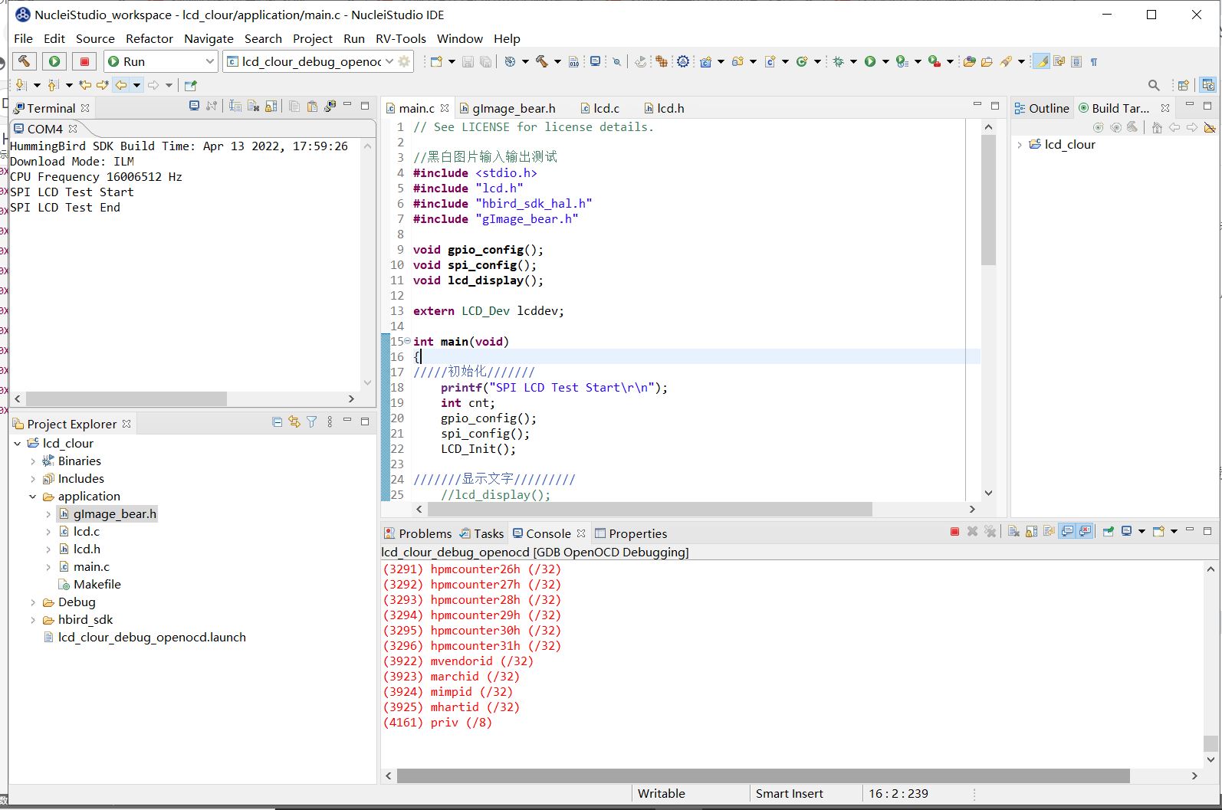
Task: Click the Build hammer button in the launch bar
Action: click(x=25, y=61)
